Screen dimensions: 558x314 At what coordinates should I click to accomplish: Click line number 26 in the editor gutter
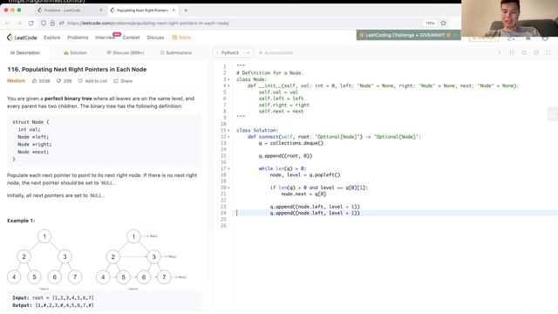(x=223, y=225)
